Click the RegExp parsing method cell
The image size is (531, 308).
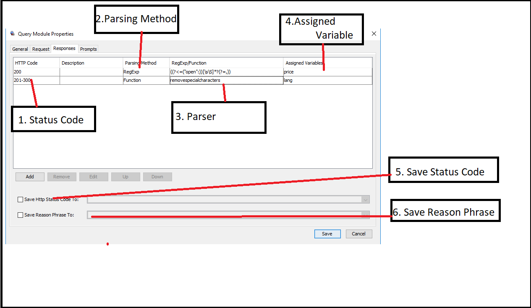[146, 72]
